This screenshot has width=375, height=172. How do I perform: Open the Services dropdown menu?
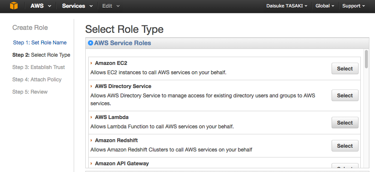77,6
